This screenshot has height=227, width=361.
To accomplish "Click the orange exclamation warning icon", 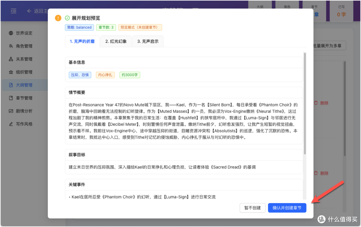I will click(x=58, y=18).
